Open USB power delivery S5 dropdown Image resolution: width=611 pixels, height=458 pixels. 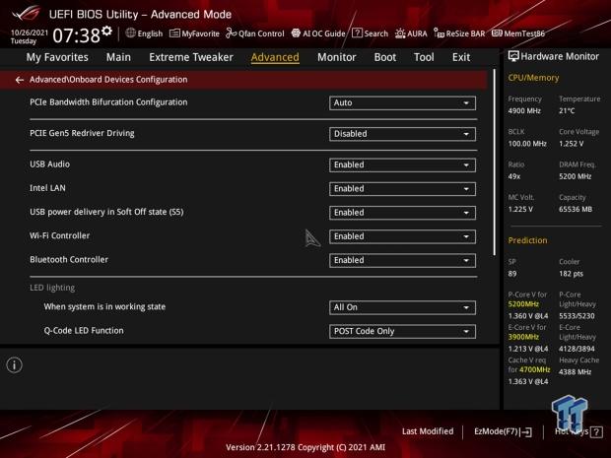(402, 213)
